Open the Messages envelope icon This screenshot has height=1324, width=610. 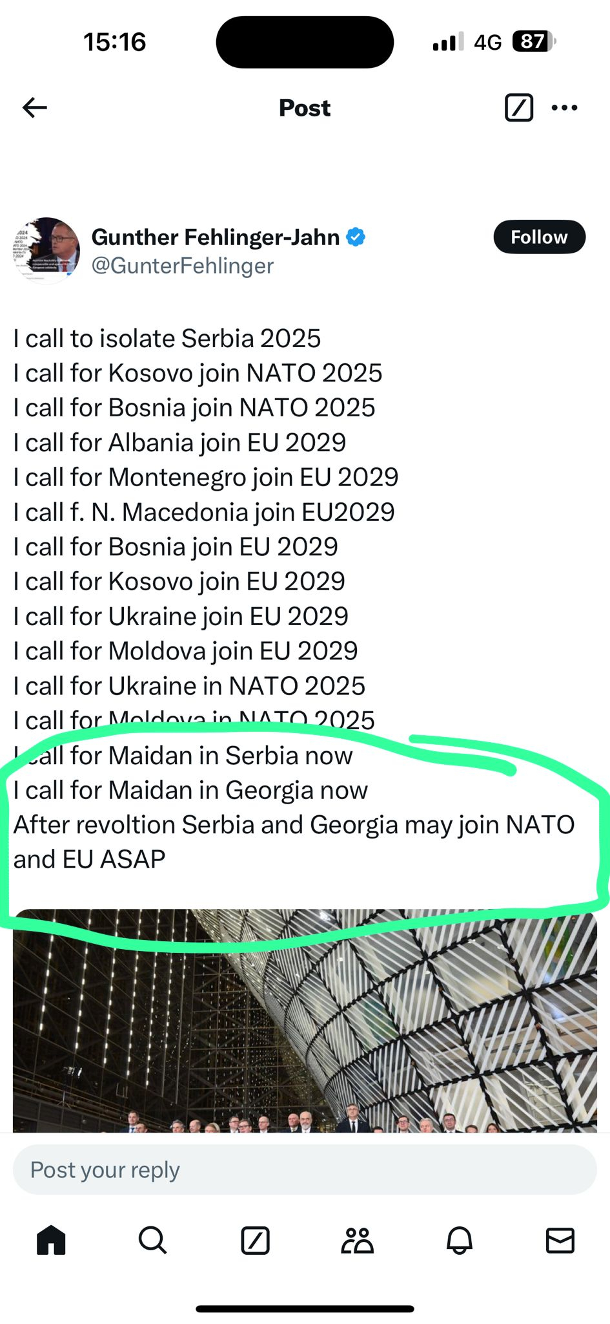[560, 1241]
